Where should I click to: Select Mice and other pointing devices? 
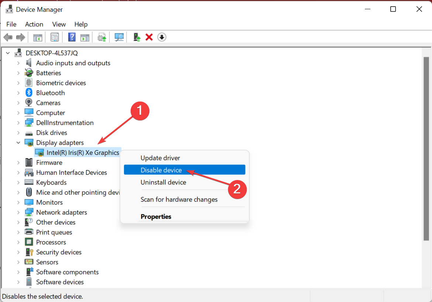(x=78, y=192)
